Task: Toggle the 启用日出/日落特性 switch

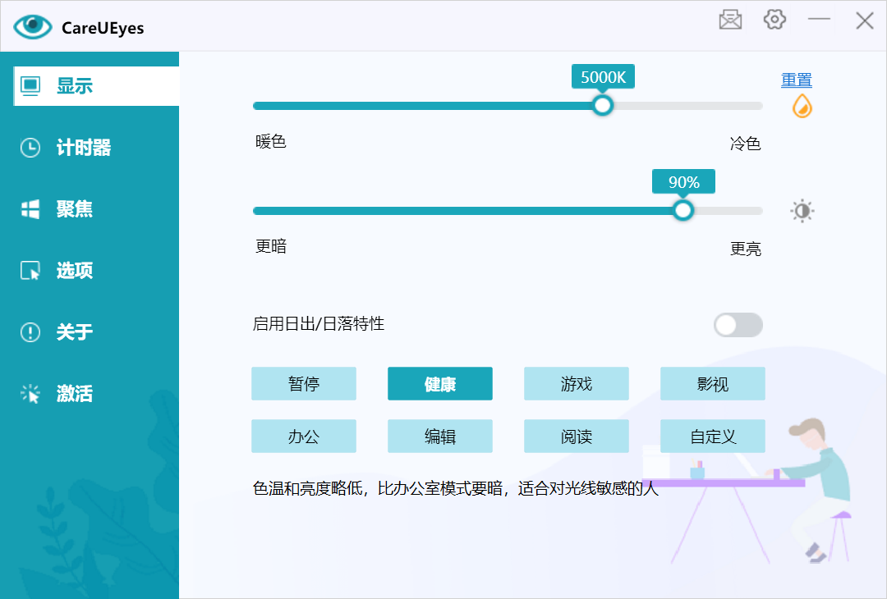Action: click(x=738, y=325)
